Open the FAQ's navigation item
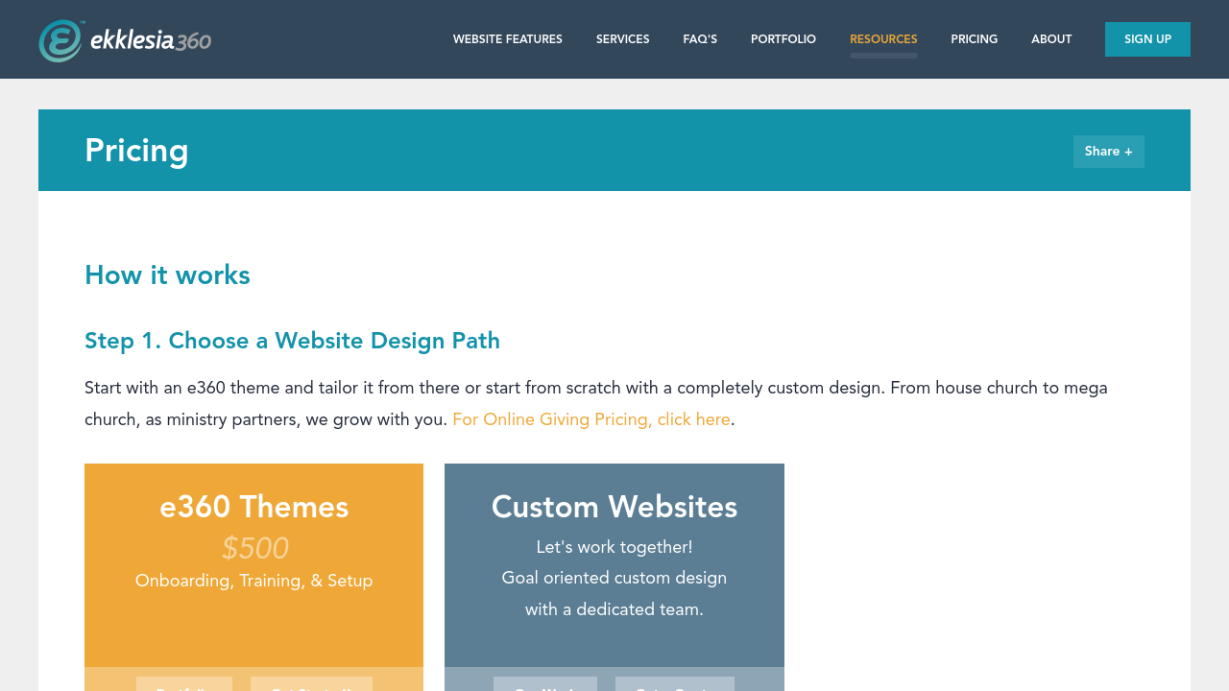This screenshot has height=691, width=1229. click(x=700, y=39)
